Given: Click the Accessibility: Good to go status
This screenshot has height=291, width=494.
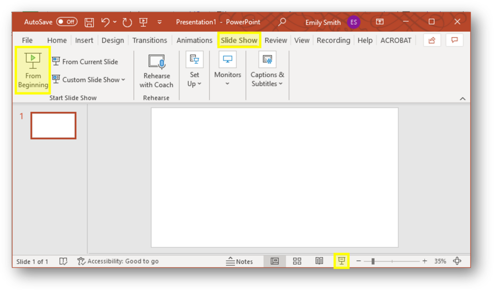Looking at the screenshot, I should click(x=118, y=261).
